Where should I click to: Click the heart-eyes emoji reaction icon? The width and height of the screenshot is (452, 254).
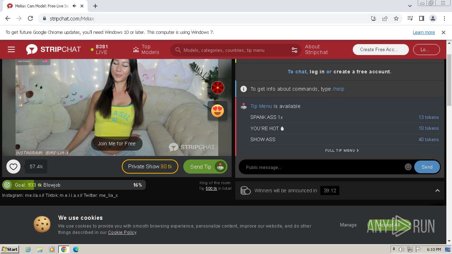coord(218,111)
